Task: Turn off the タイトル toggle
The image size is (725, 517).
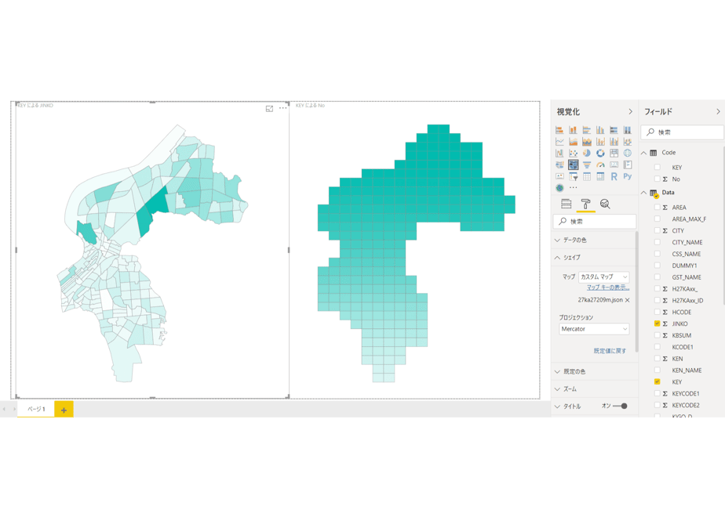Action: [x=620, y=407]
